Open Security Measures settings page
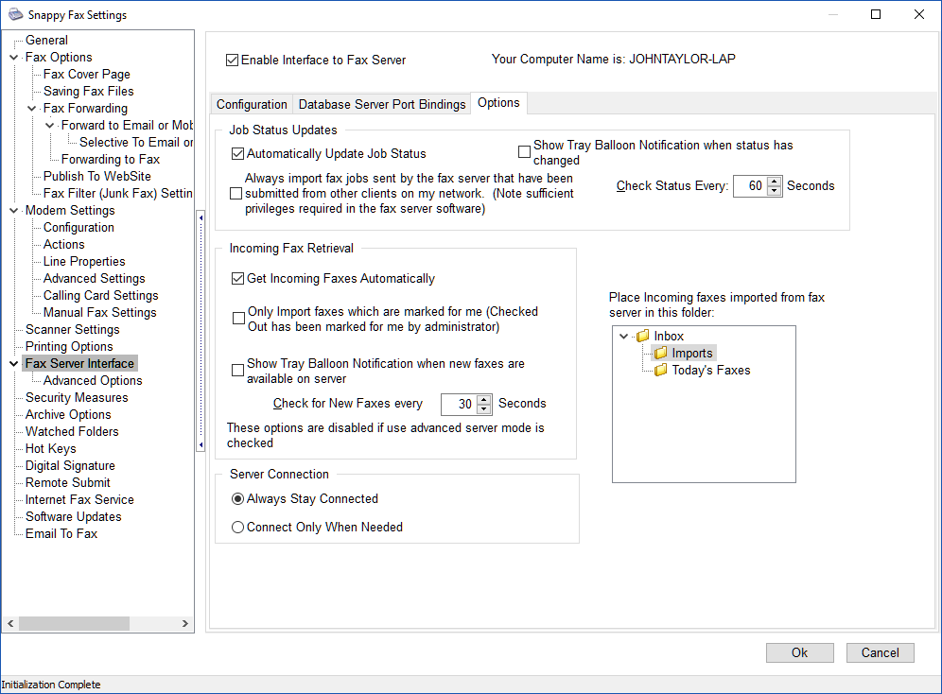Viewport: 942px width, 694px height. (77, 398)
